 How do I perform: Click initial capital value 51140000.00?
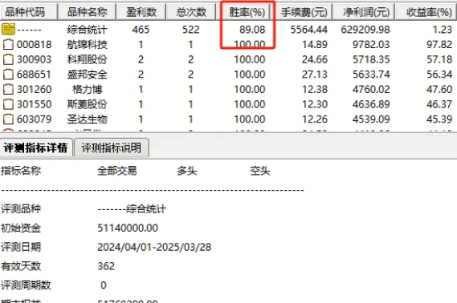pyautogui.click(x=128, y=228)
